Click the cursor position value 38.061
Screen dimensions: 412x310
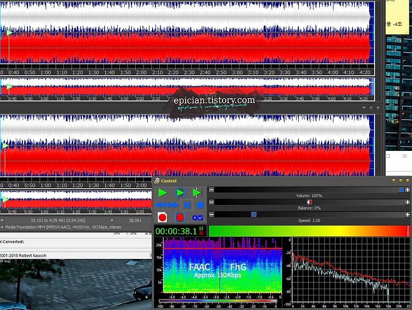coord(135,221)
